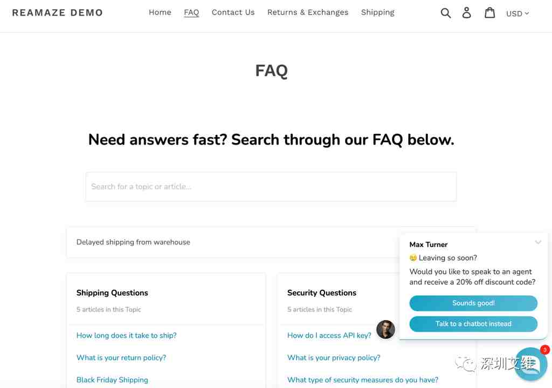Click the REAMAZE DEMO site logo

(57, 13)
